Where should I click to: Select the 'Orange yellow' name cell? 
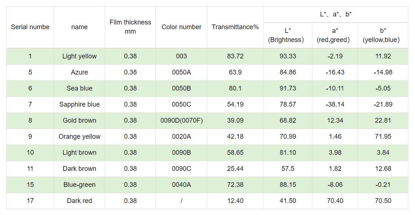coord(79,137)
